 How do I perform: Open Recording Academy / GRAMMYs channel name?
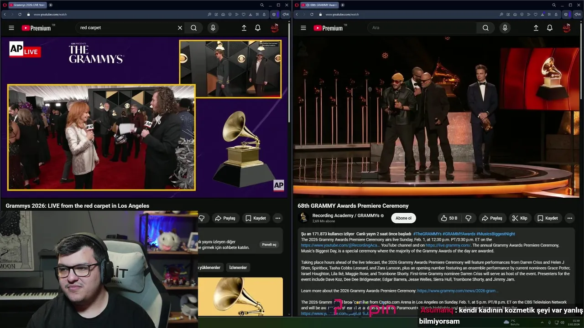[x=346, y=215]
